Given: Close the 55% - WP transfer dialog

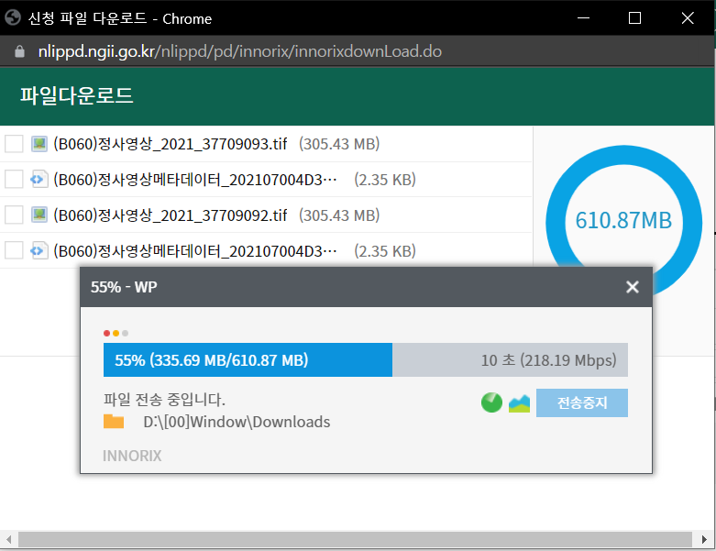Looking at the screenshot, I should 632,287.
